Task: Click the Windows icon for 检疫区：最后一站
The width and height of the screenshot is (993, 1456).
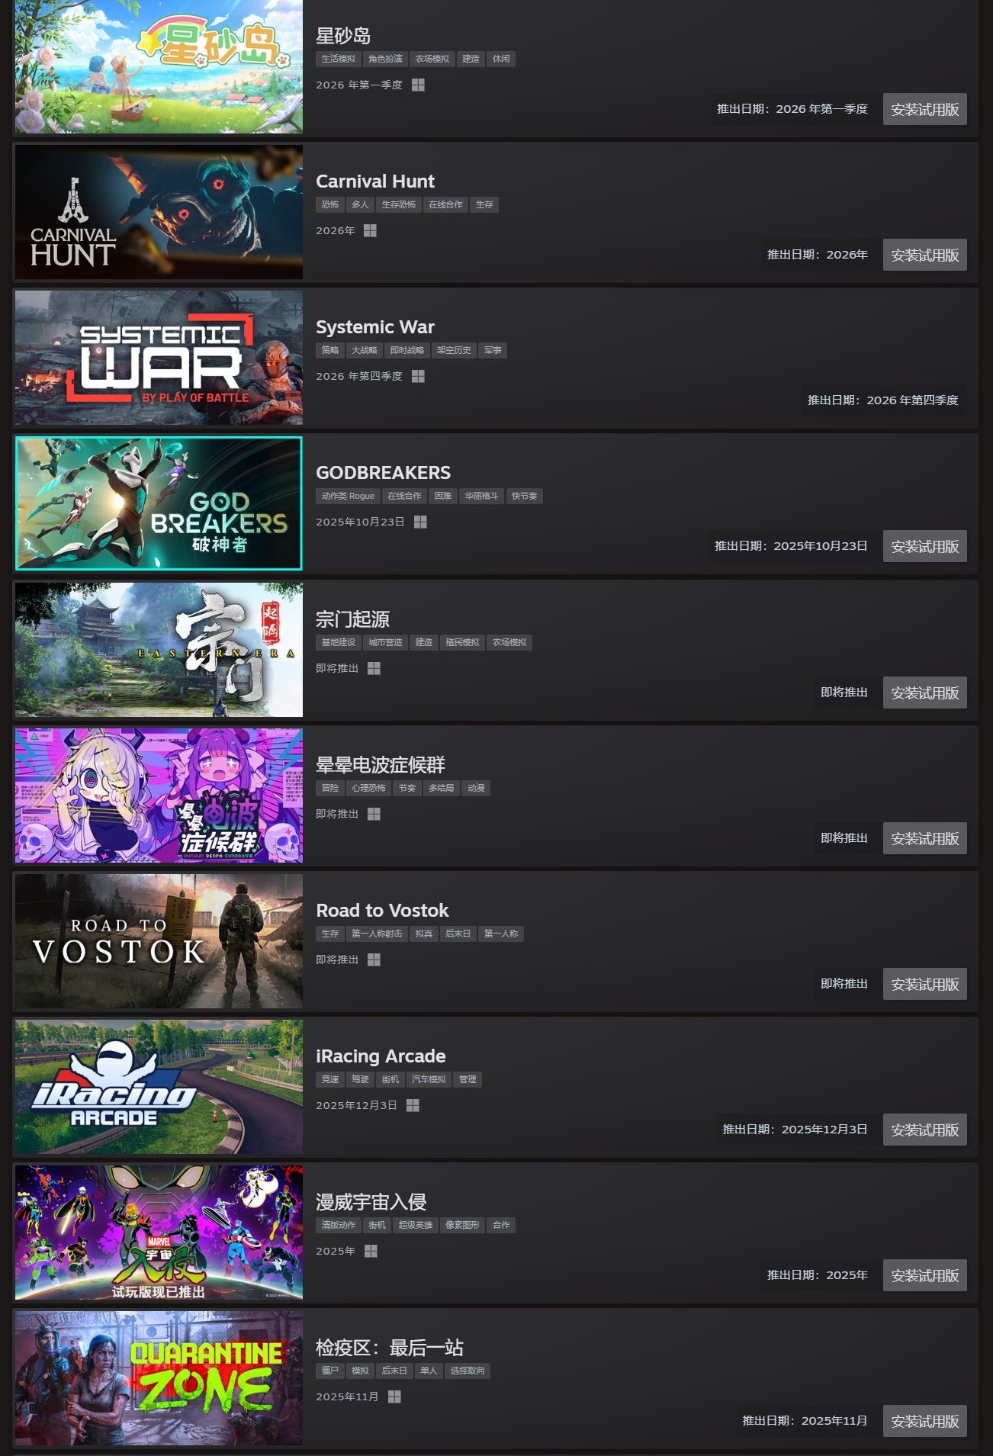Action: tap(394, 1397)
